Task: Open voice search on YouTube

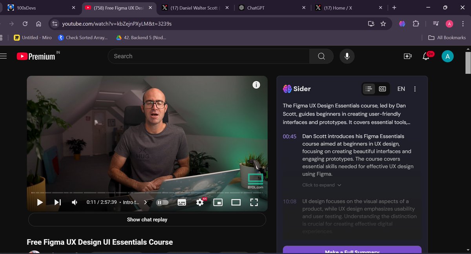Action: pyautogui.click(x=347, y=56)
